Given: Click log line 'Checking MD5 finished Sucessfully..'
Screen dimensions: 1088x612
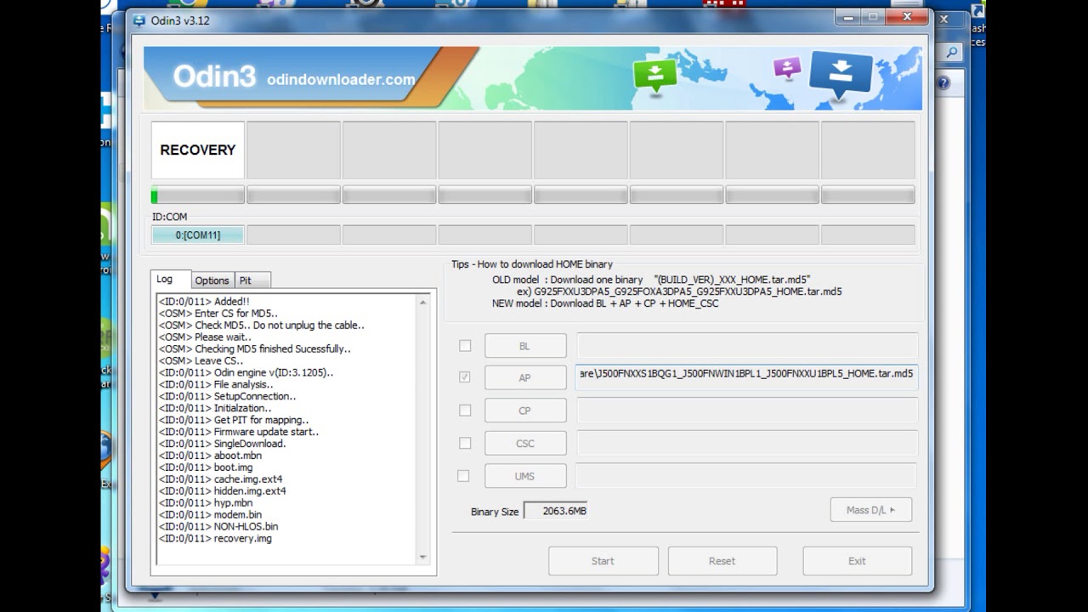Looking at the screenshot, I should click(x=254, y=348).
